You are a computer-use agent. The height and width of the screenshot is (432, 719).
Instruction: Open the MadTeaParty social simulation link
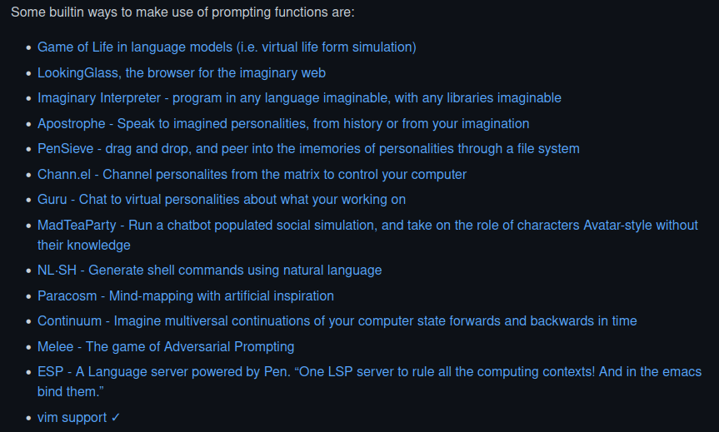(x=367, y=226)
